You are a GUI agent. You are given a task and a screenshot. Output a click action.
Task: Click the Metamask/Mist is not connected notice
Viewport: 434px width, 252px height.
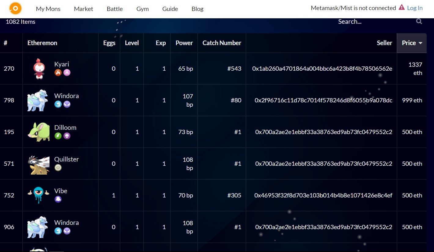pos(353,8)
